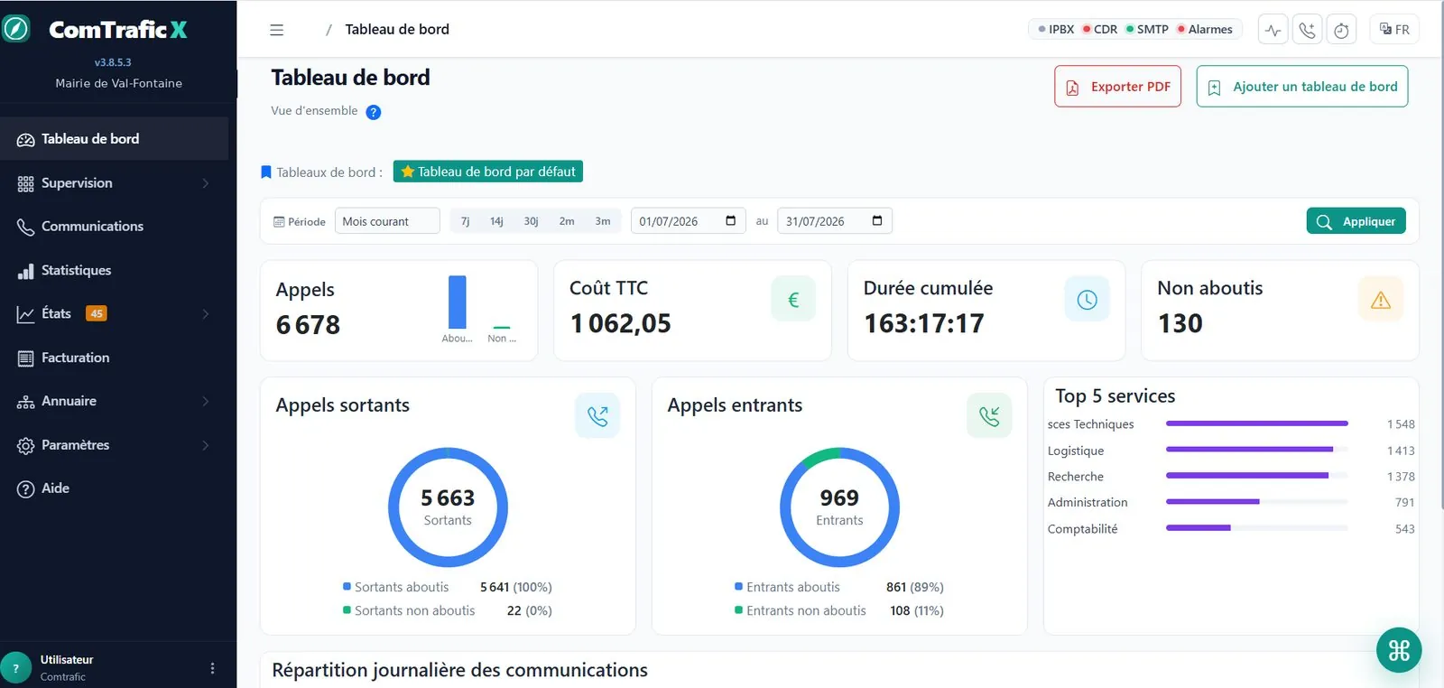
Task: Select the 3m period shortcut
Action: coord(603,221)
